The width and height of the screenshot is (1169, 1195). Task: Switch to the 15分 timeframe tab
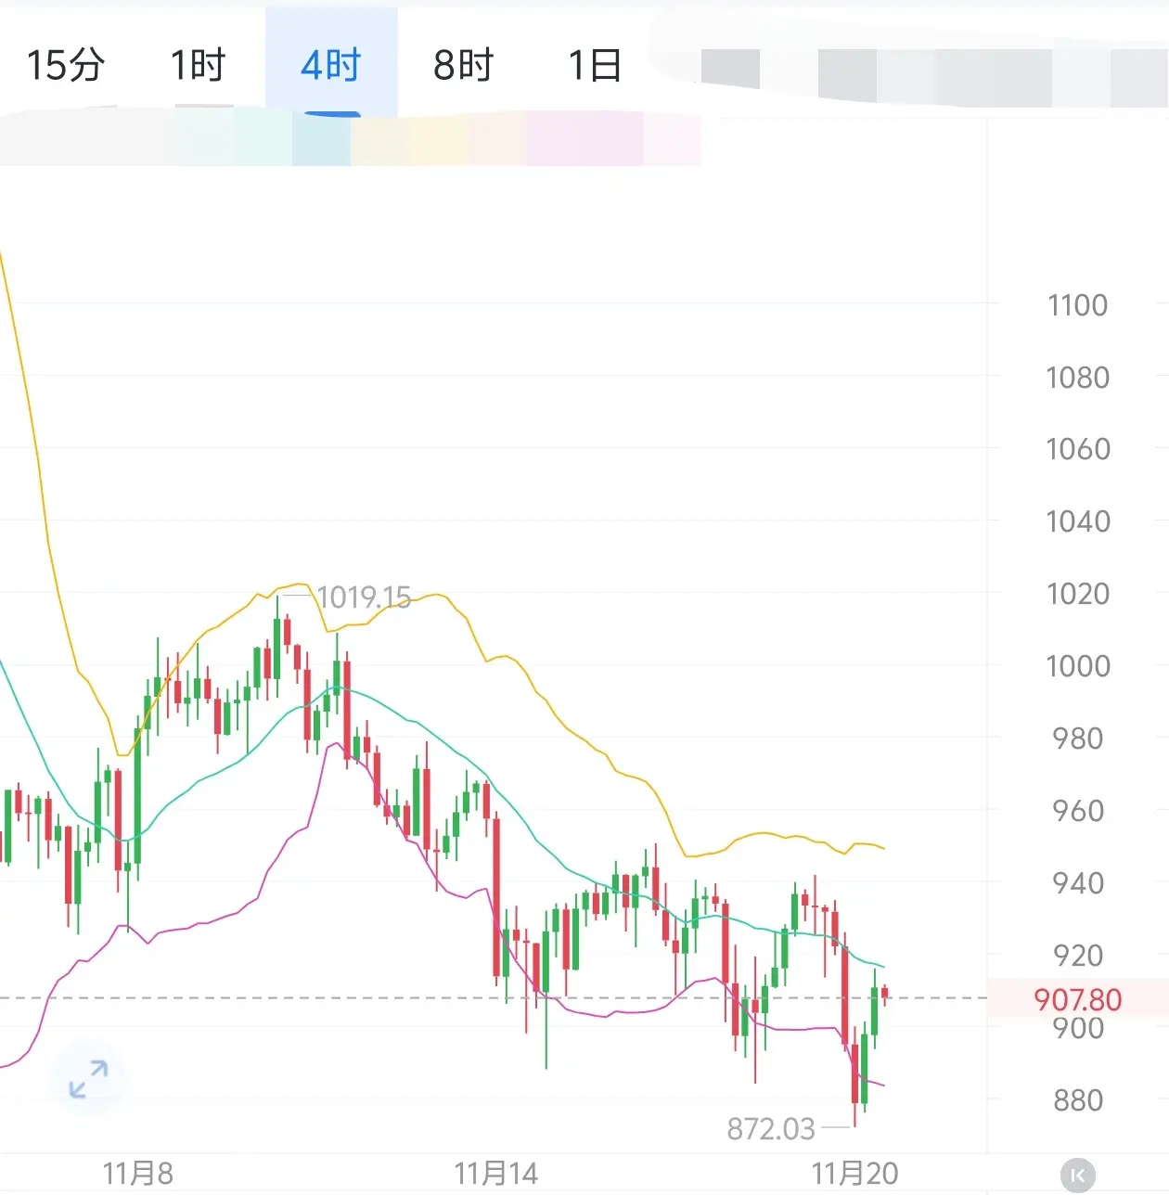point(66,66)
